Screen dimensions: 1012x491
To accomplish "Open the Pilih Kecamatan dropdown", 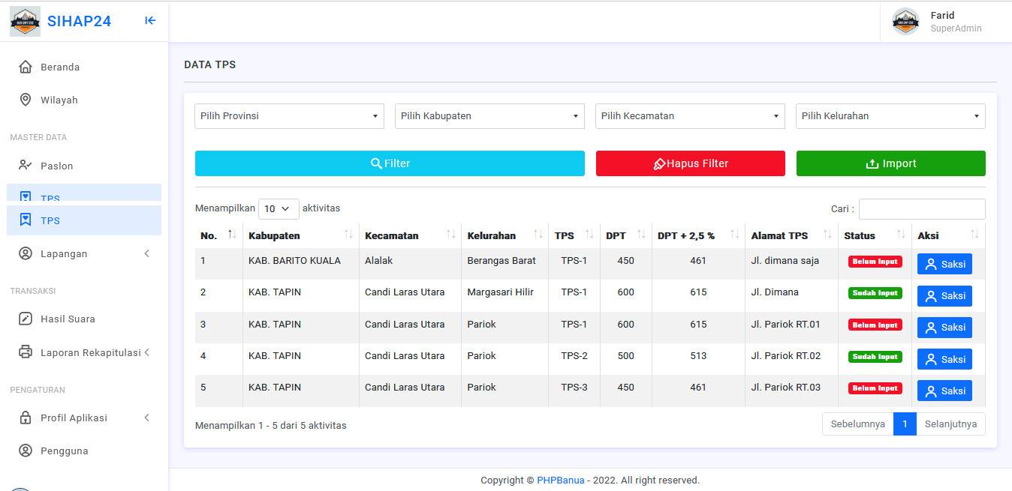I will (x=690, y=116).
